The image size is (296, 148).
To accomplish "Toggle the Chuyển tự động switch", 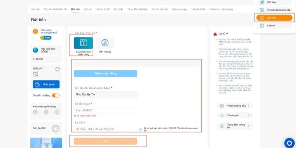I will pyautogui.click(x=56, y=95).
